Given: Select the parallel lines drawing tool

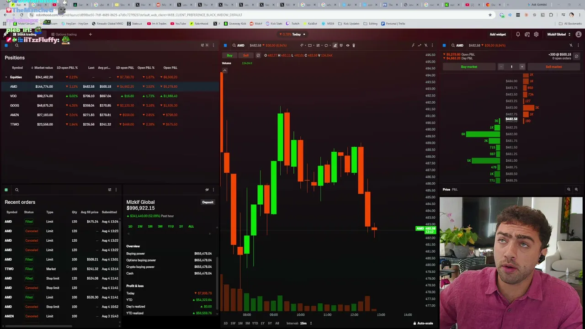Looking at the screenshot, I should pos(318,45).
